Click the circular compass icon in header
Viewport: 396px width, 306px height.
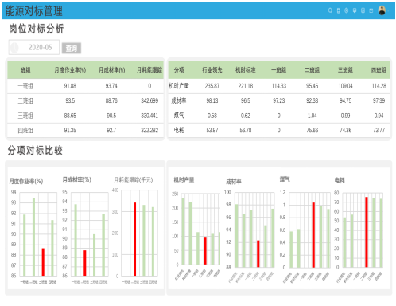click(x=347, y=10)
